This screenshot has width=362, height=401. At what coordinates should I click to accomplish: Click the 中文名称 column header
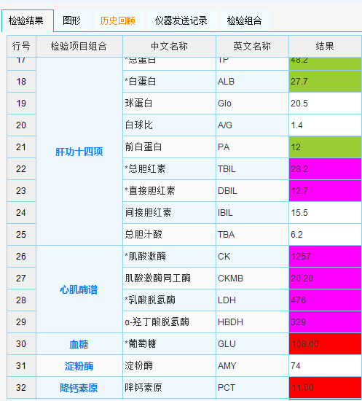tap(169, 46)
